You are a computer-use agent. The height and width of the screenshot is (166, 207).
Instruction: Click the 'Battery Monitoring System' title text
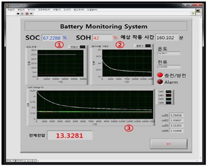click(103, 26)
